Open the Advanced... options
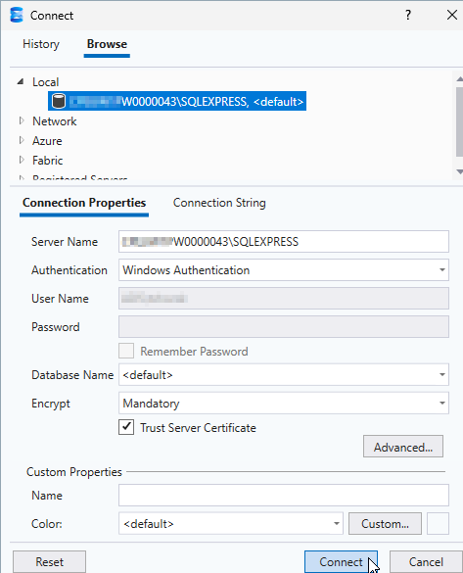 (403, 447)
